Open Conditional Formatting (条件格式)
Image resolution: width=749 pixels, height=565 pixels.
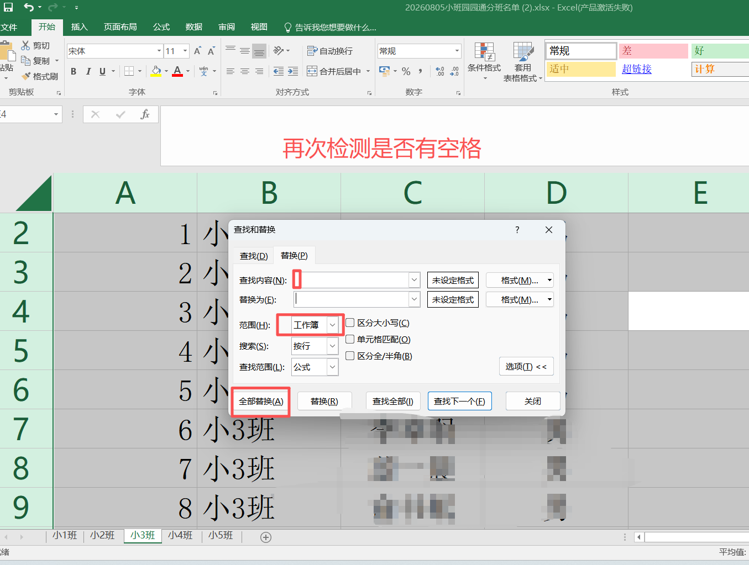[484, 61]
